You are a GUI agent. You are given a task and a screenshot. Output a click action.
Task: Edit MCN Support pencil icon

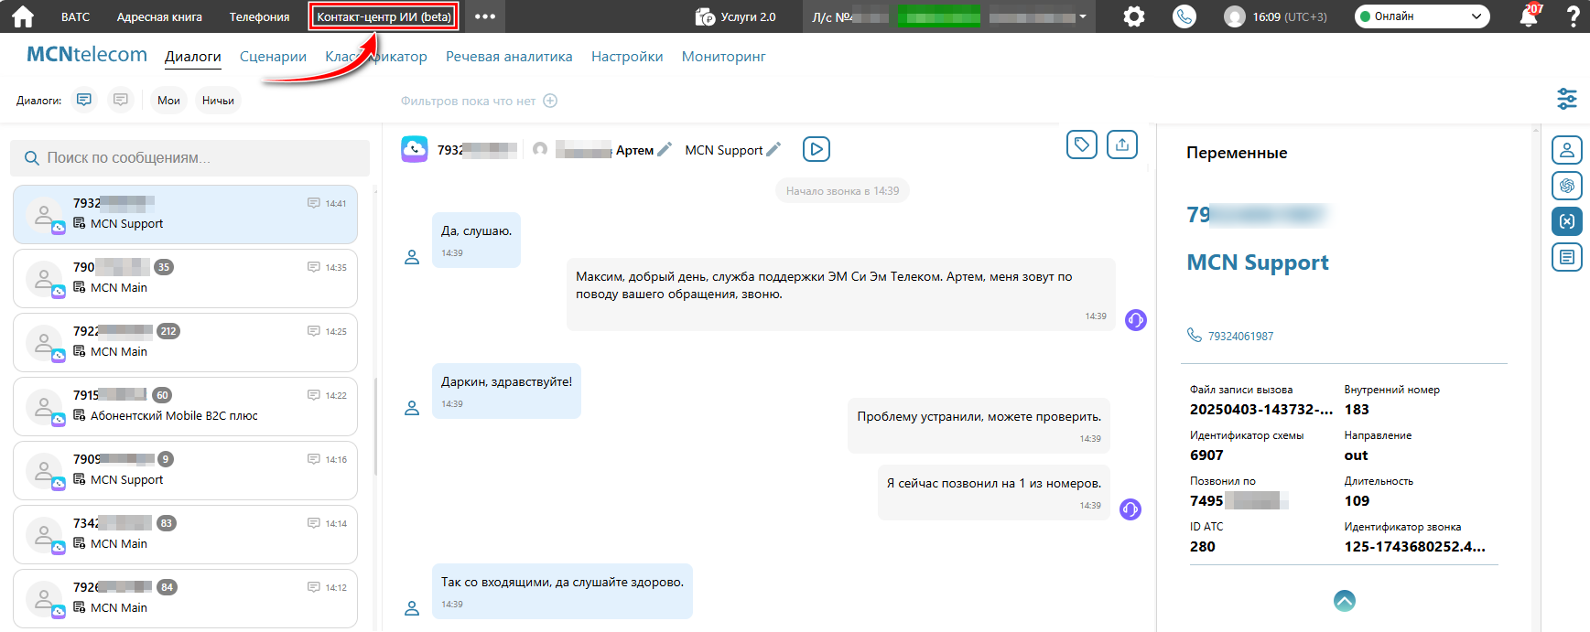coord(773,149)
